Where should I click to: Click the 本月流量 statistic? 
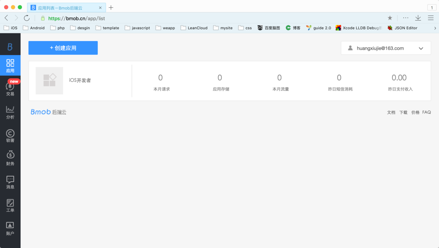click(280, 82)
